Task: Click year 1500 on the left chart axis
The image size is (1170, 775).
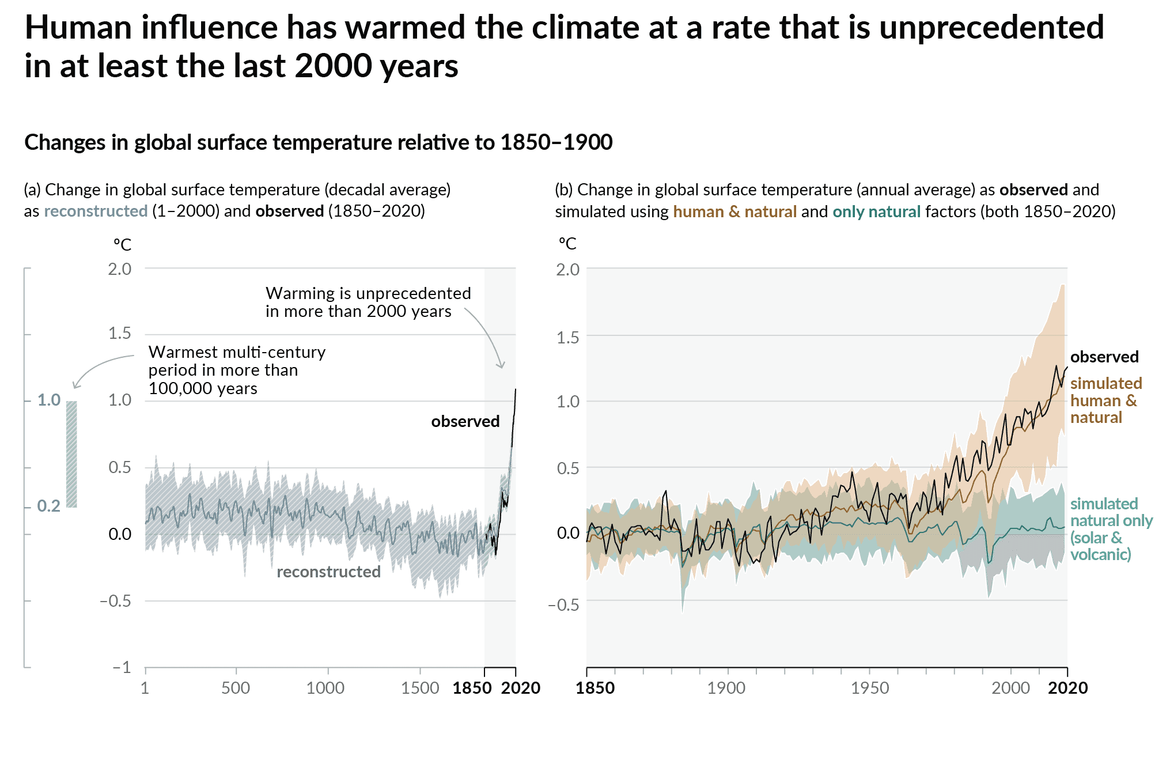Action: tap(420, 688)
